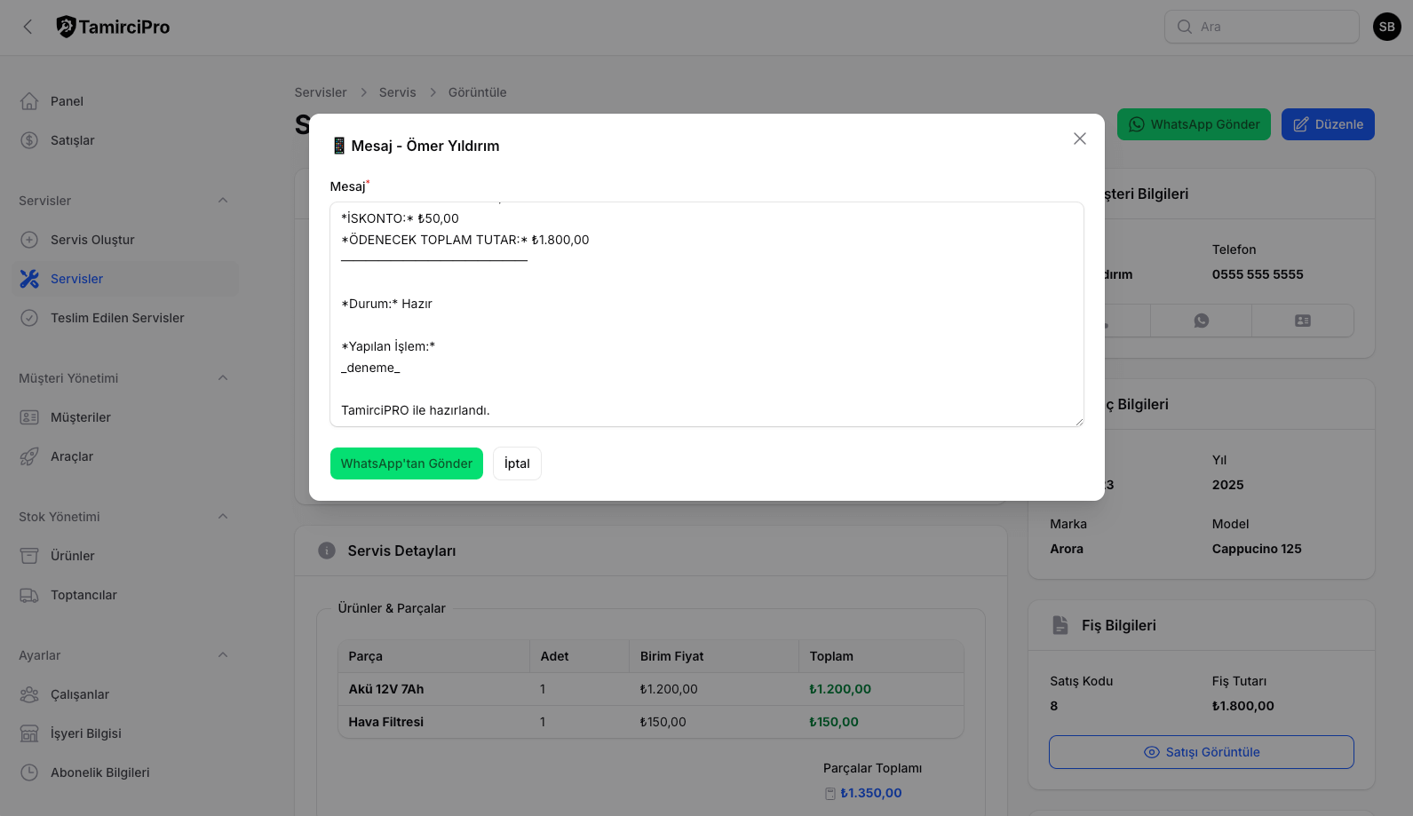Open Servis Oluştur from the sidebar
Viewport: 1413px width, 816px height.
92,240
